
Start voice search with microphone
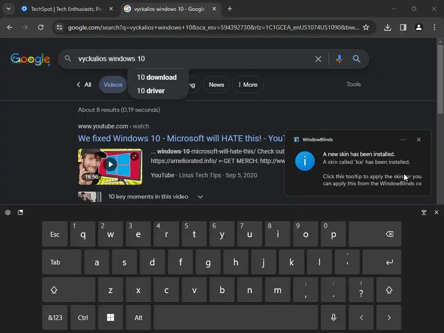(x=339, y=59)
